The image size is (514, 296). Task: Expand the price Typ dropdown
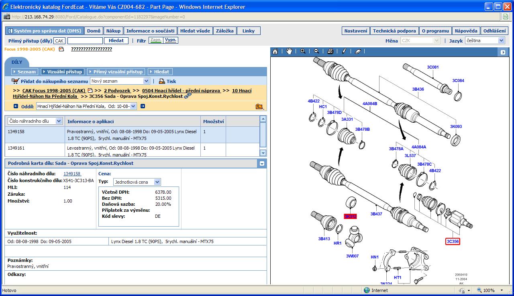point(157,182)
